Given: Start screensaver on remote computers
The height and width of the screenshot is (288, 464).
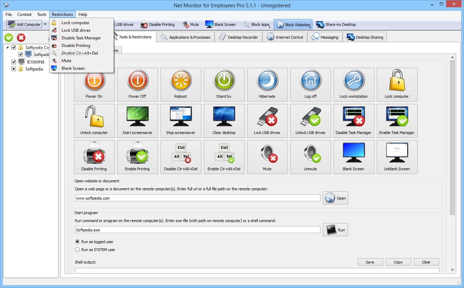Looking at the screenshot, I should 137,121.
